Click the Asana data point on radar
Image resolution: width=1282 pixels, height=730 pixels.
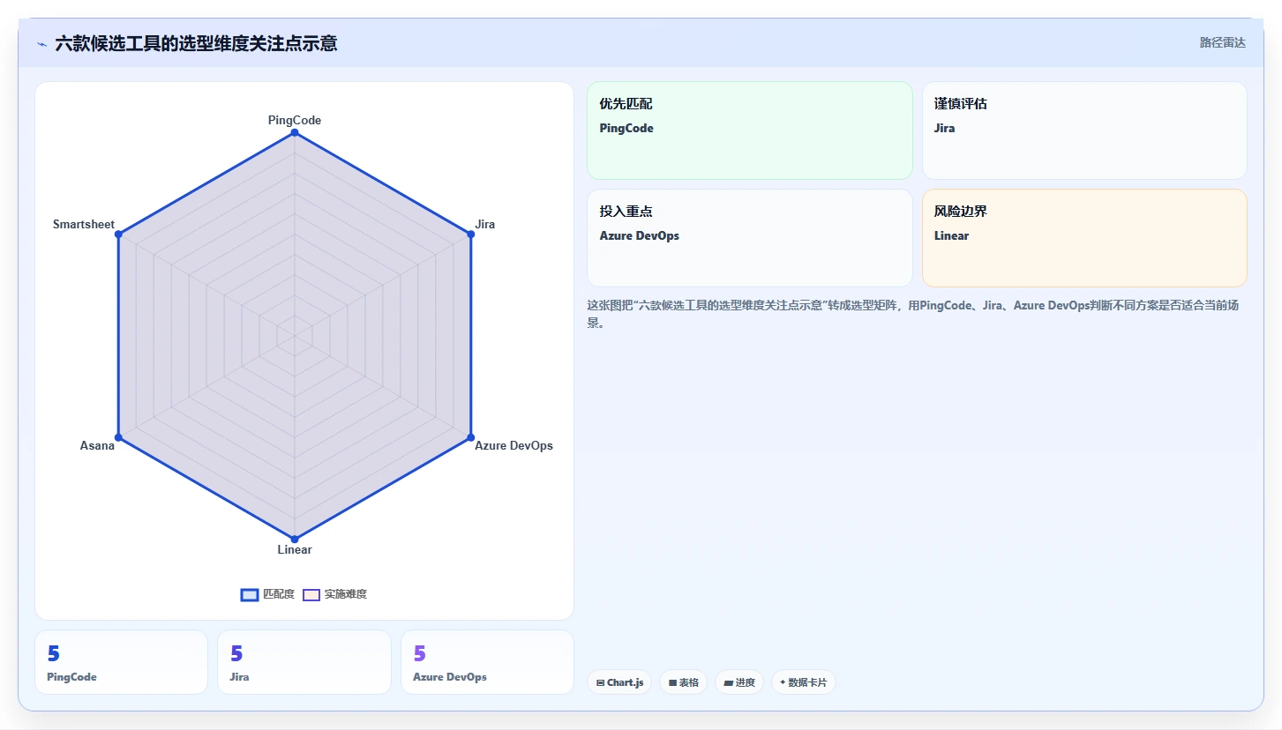tap(119, 437)
